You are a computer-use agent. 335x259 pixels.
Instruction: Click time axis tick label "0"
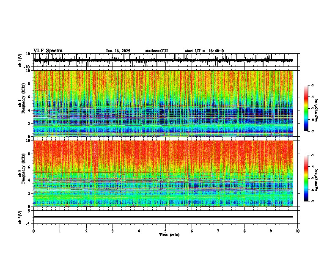click(33, 231)
